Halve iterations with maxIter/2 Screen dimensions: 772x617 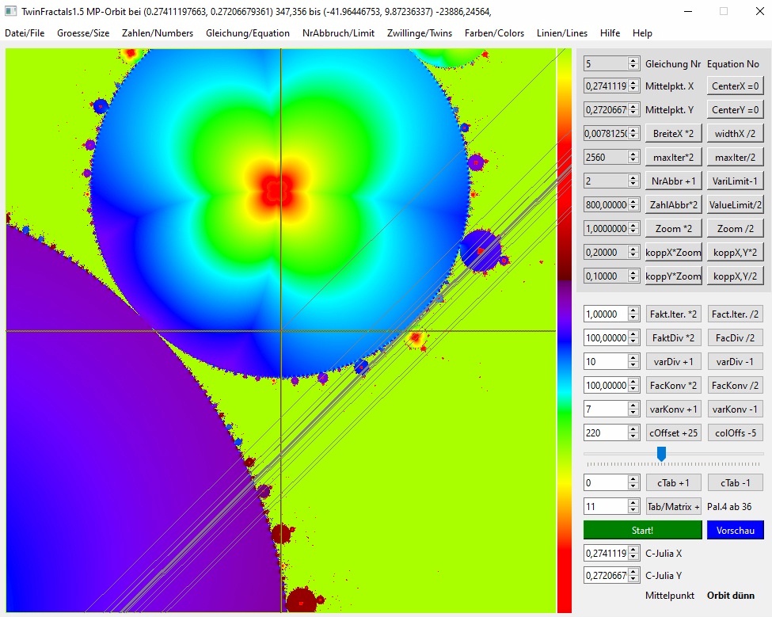pos(735,157)
